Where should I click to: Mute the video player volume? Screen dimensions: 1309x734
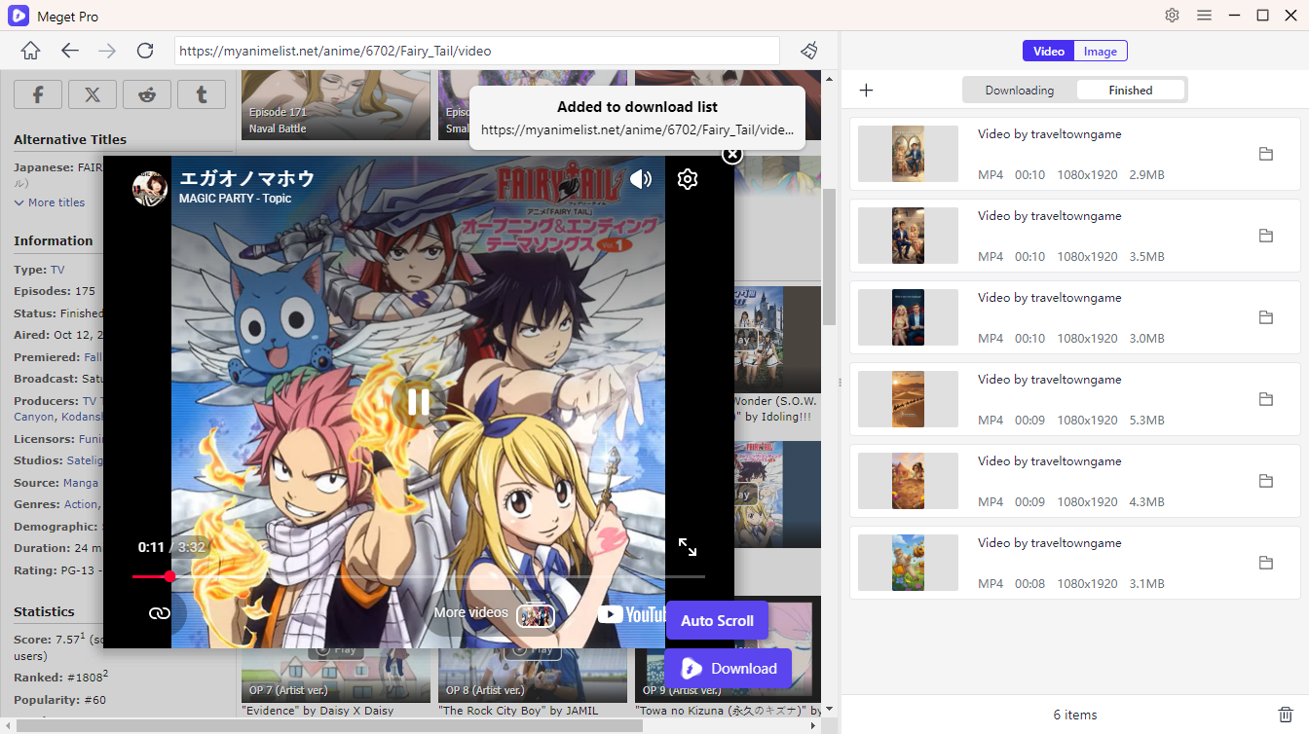[x=641, y=179]
